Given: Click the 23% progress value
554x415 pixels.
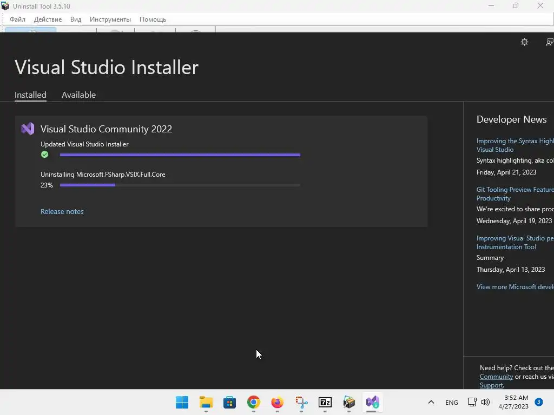Looking at the screenshot, I should (47, 185).
